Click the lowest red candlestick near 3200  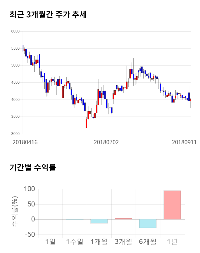(87, 123)
